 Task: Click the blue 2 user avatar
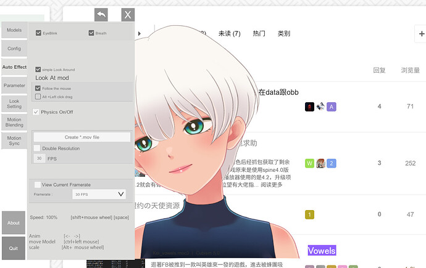332,163
